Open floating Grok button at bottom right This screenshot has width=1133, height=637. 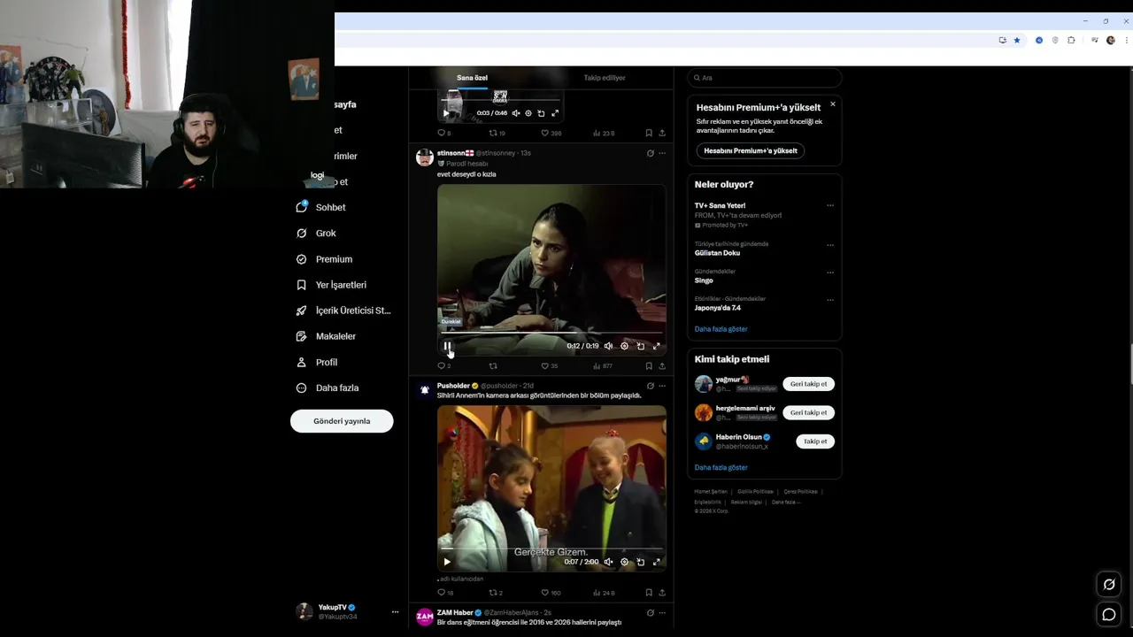coord(1108,584)
